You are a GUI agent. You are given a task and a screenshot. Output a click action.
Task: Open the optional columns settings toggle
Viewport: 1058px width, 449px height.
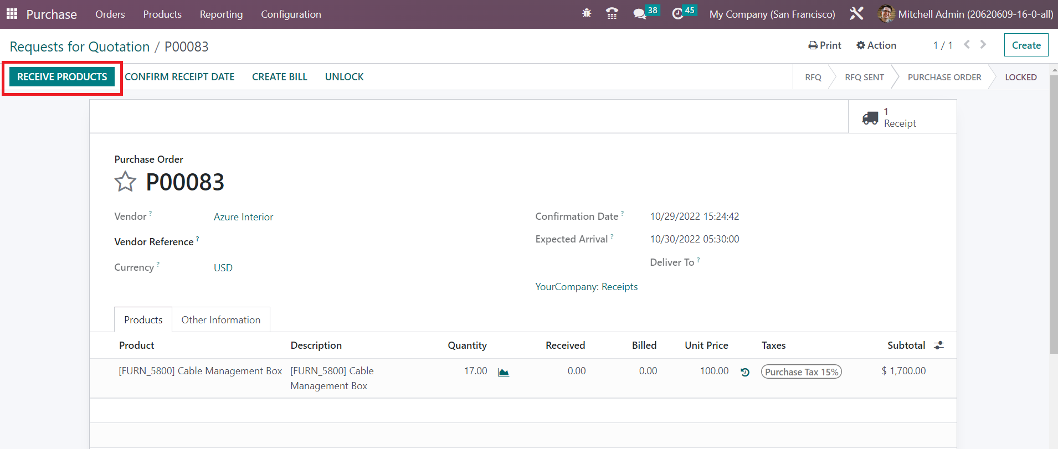938,345
